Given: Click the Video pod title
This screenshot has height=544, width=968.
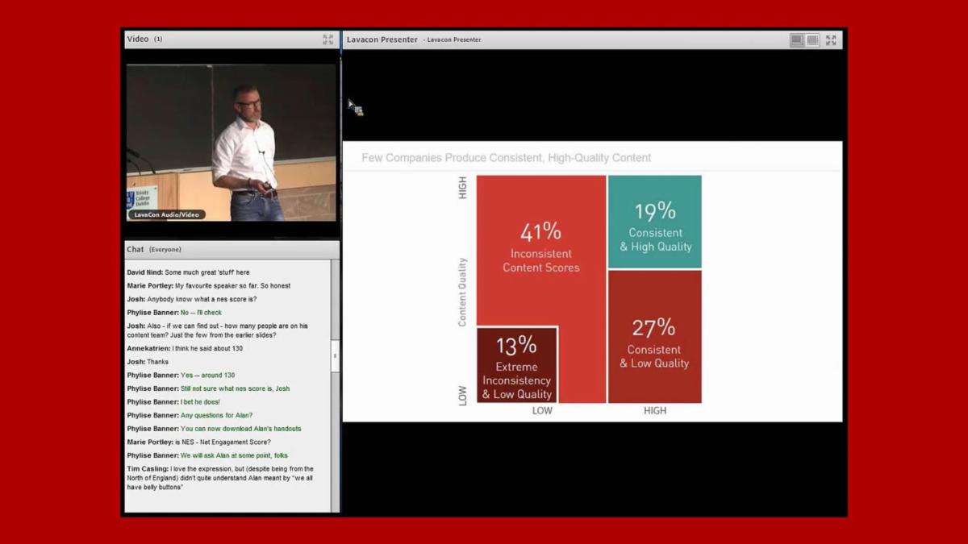Looking at the screenshot, I should [138, 39].
